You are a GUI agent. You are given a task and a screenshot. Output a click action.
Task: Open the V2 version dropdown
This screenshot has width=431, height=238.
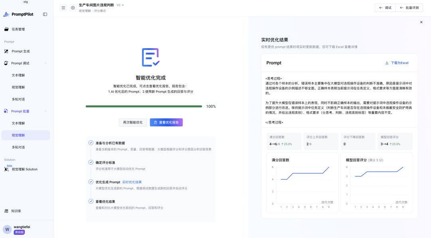click(120, 5)
